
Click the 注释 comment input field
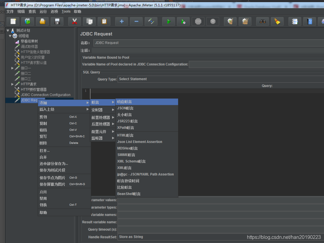[x=208, y=51]
